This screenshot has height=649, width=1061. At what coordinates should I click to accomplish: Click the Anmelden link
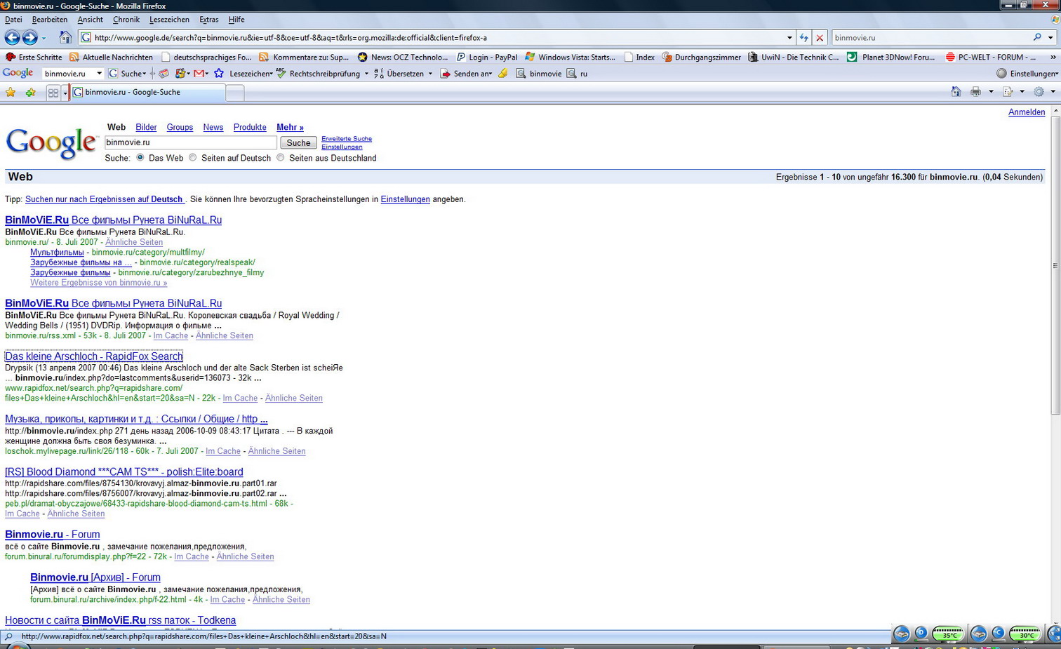tap(1027, 112)
